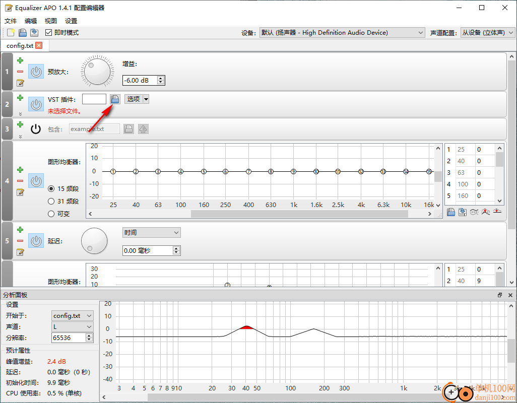Remove the 15-band graphic equalizer row
The height and width of the screenshot is (403, 517).
20,181
